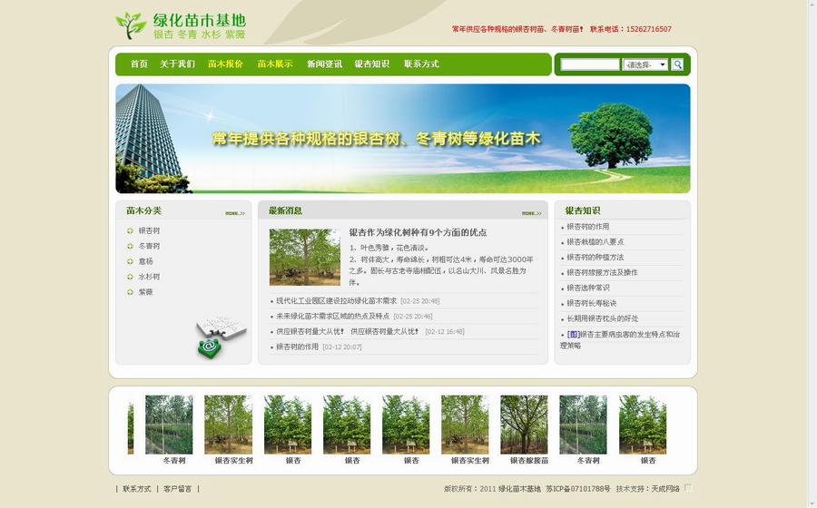This screenshot has height=508, width=817.
Task: Open article 银杏作为绿化树种有9个方面的优点
Action: [x=418, y=232]
